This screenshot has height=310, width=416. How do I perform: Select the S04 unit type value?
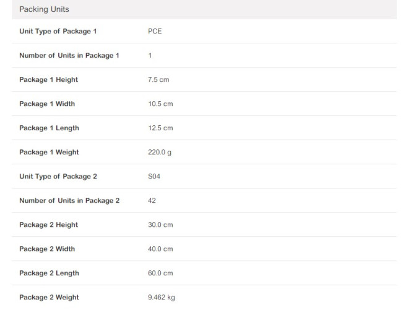pyautogui.click(x=155, y=176)
